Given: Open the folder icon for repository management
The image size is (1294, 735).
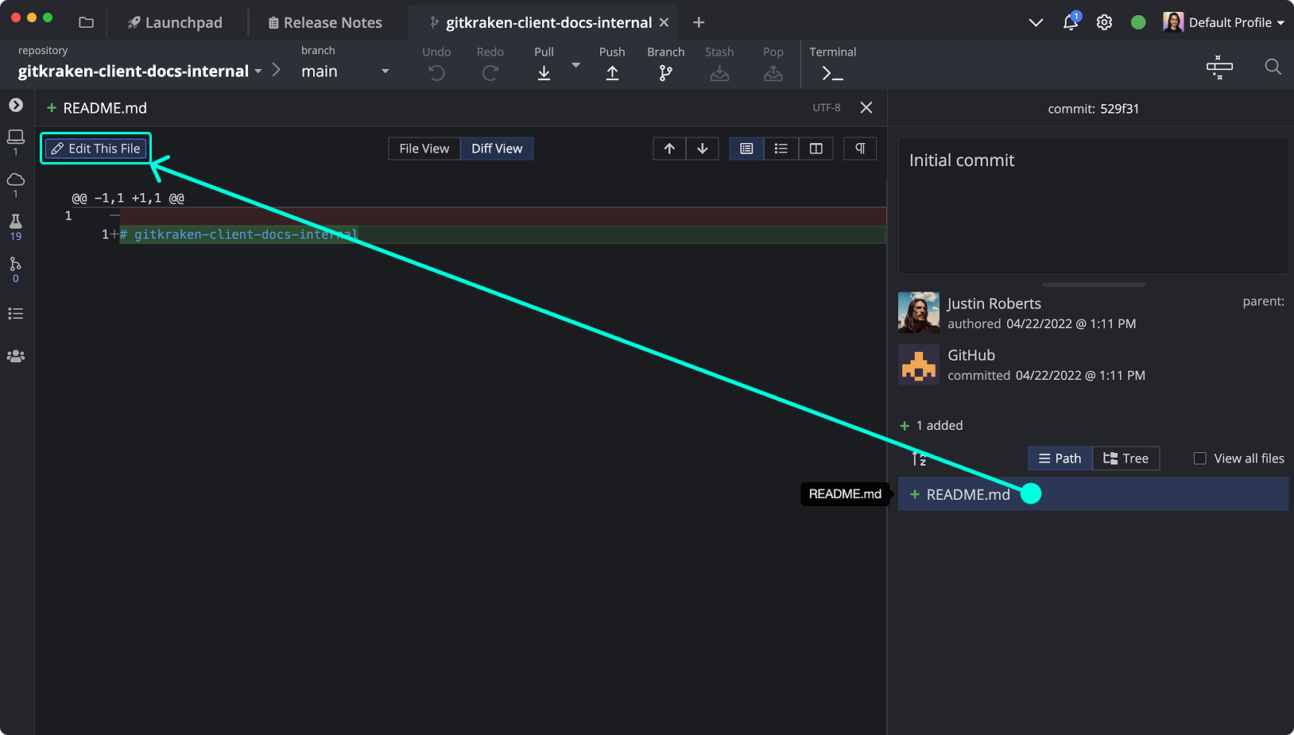Looking at the screenshot, I should tap(86, 22).
